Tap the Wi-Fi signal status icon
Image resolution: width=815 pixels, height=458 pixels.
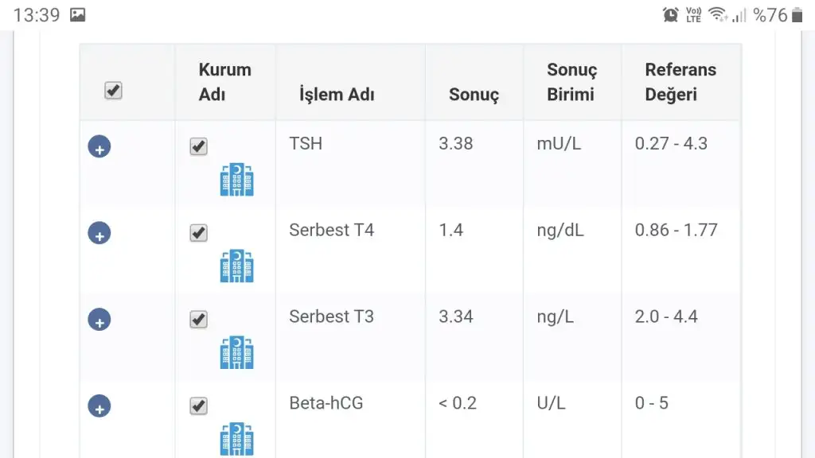718,14
